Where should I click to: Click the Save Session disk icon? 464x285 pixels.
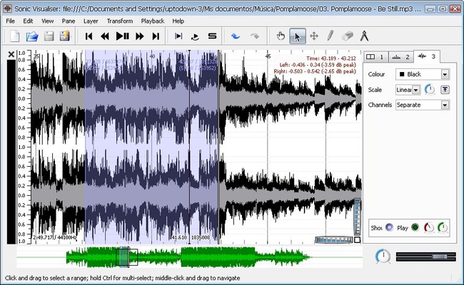(x=49, y=36)
